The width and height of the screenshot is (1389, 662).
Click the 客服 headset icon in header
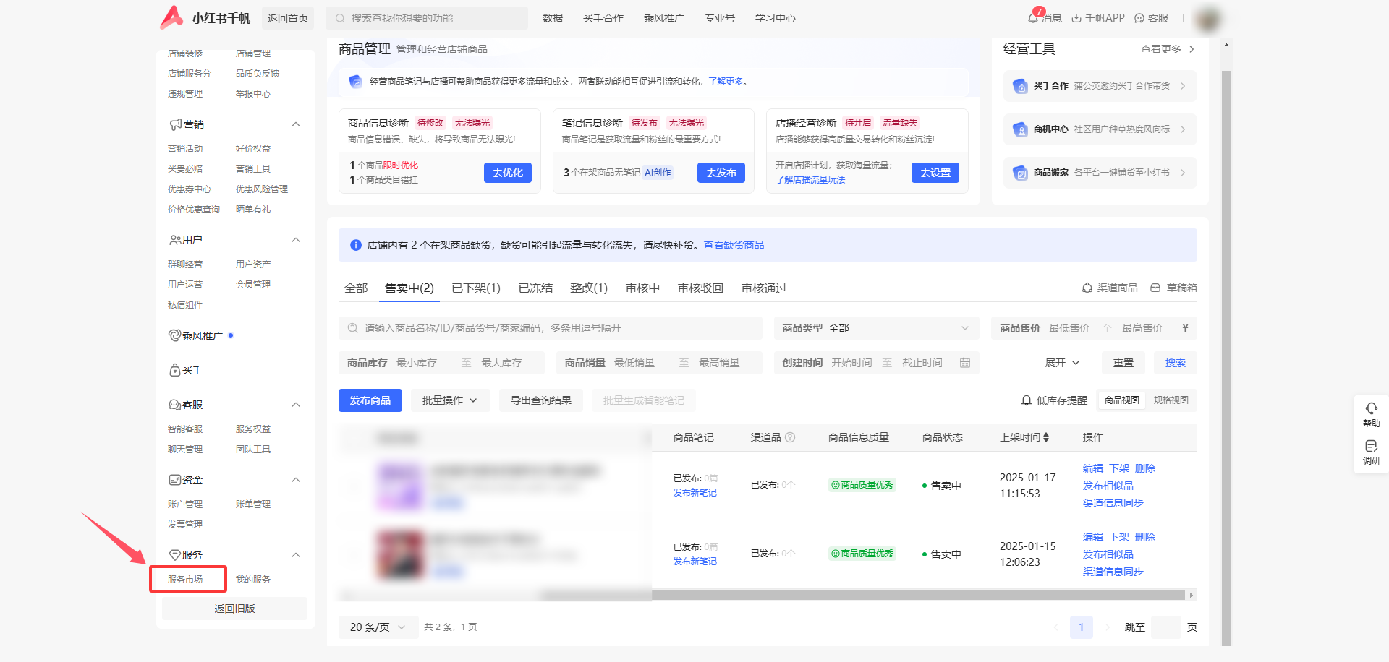(x=1139, y=18)
